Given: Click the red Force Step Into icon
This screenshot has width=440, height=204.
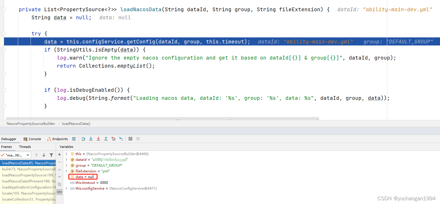Looking at the screenshot, I should (x=98, y=139).
